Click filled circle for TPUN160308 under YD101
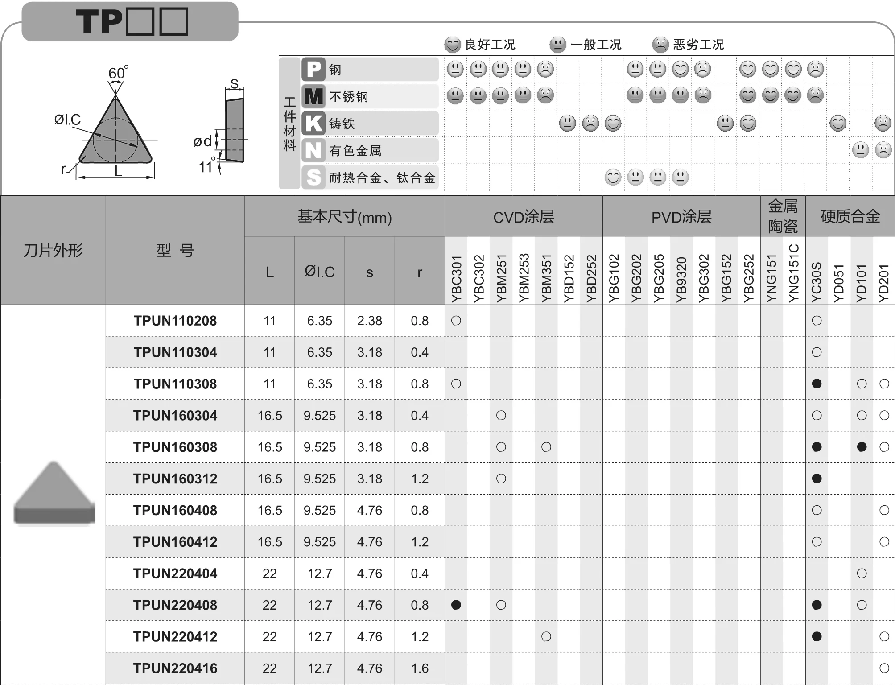The image size is (895, 685). point(862,447)
